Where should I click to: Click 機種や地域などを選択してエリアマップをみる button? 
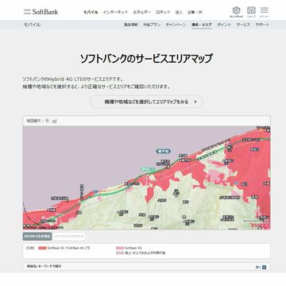coord(146,102)
